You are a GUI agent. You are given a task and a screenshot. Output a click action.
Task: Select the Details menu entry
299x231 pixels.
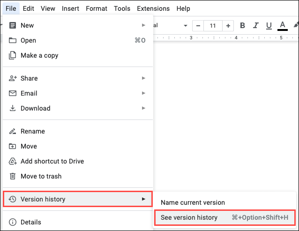[x=78, y=222]
